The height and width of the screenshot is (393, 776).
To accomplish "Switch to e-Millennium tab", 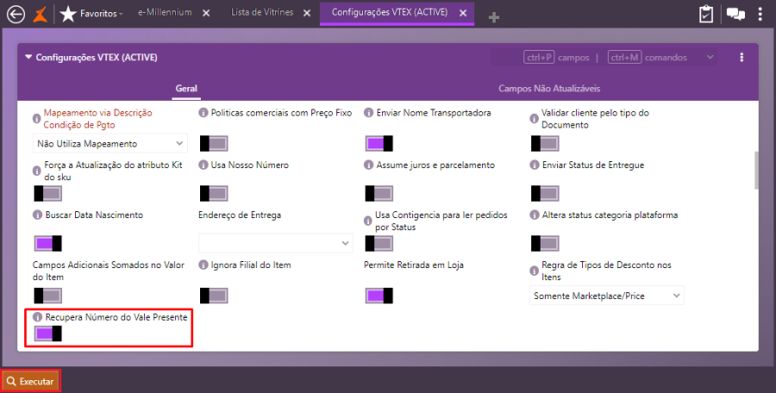I will [165, 13].
